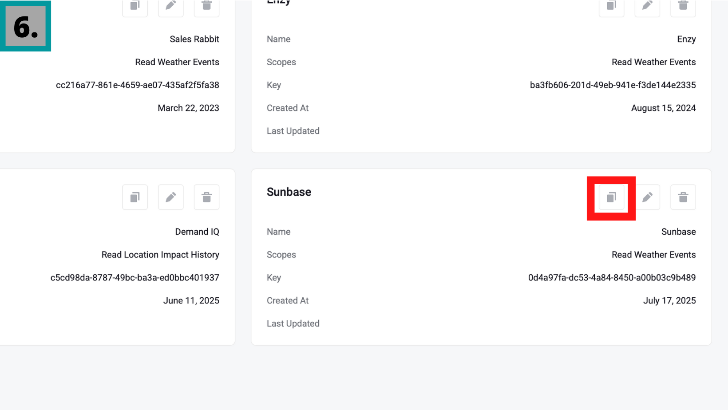Copy the Sunbase API key

(x=611, y=197)
